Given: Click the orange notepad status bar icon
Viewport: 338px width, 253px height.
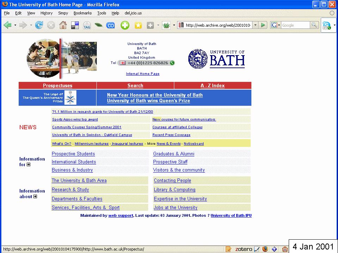Looking at the screenshot, I should click(x=228, y=249).
